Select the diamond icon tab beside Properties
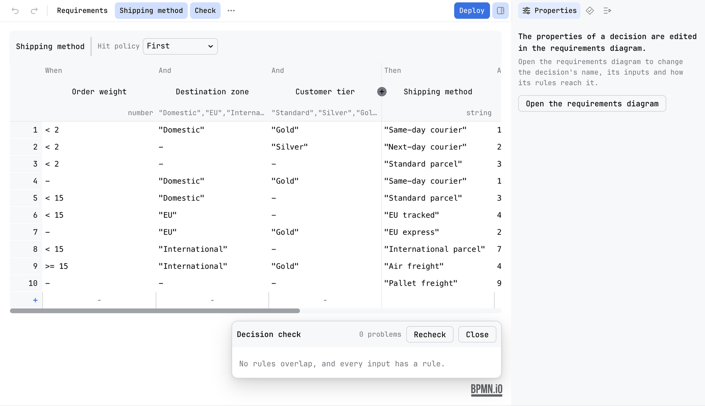Viewport: 705px width, 406px height. [x=590, y=11]
